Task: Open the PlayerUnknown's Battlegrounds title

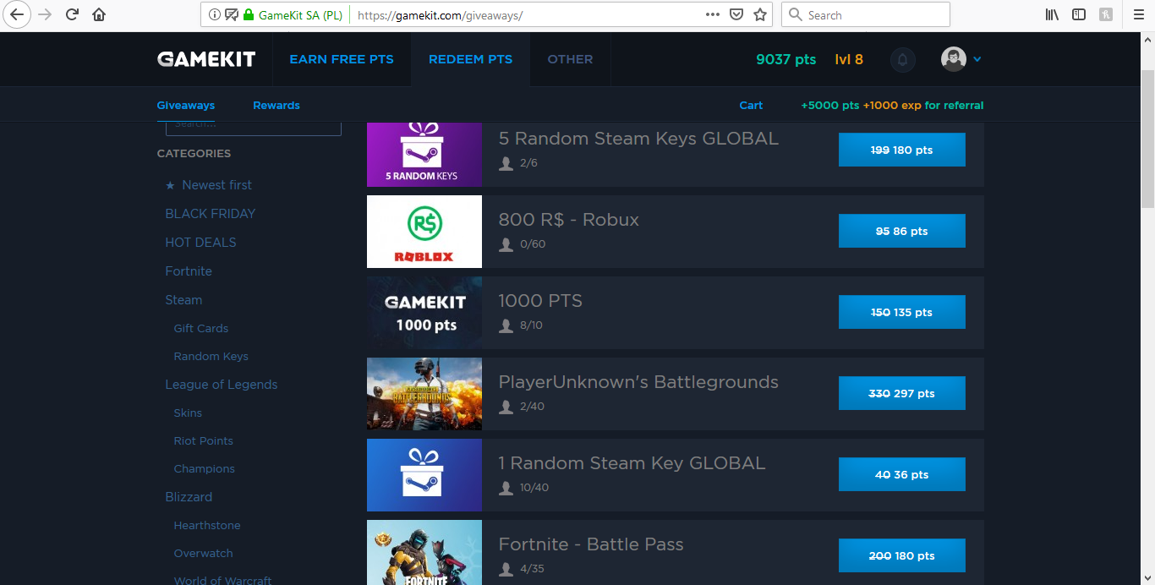Action: click(638, 382)
